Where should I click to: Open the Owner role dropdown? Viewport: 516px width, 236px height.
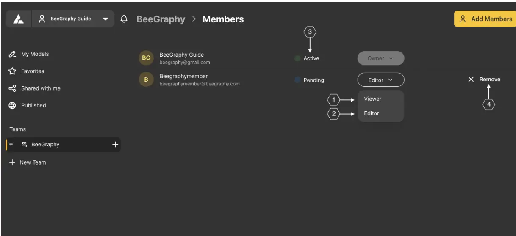[x=380, y=58]
